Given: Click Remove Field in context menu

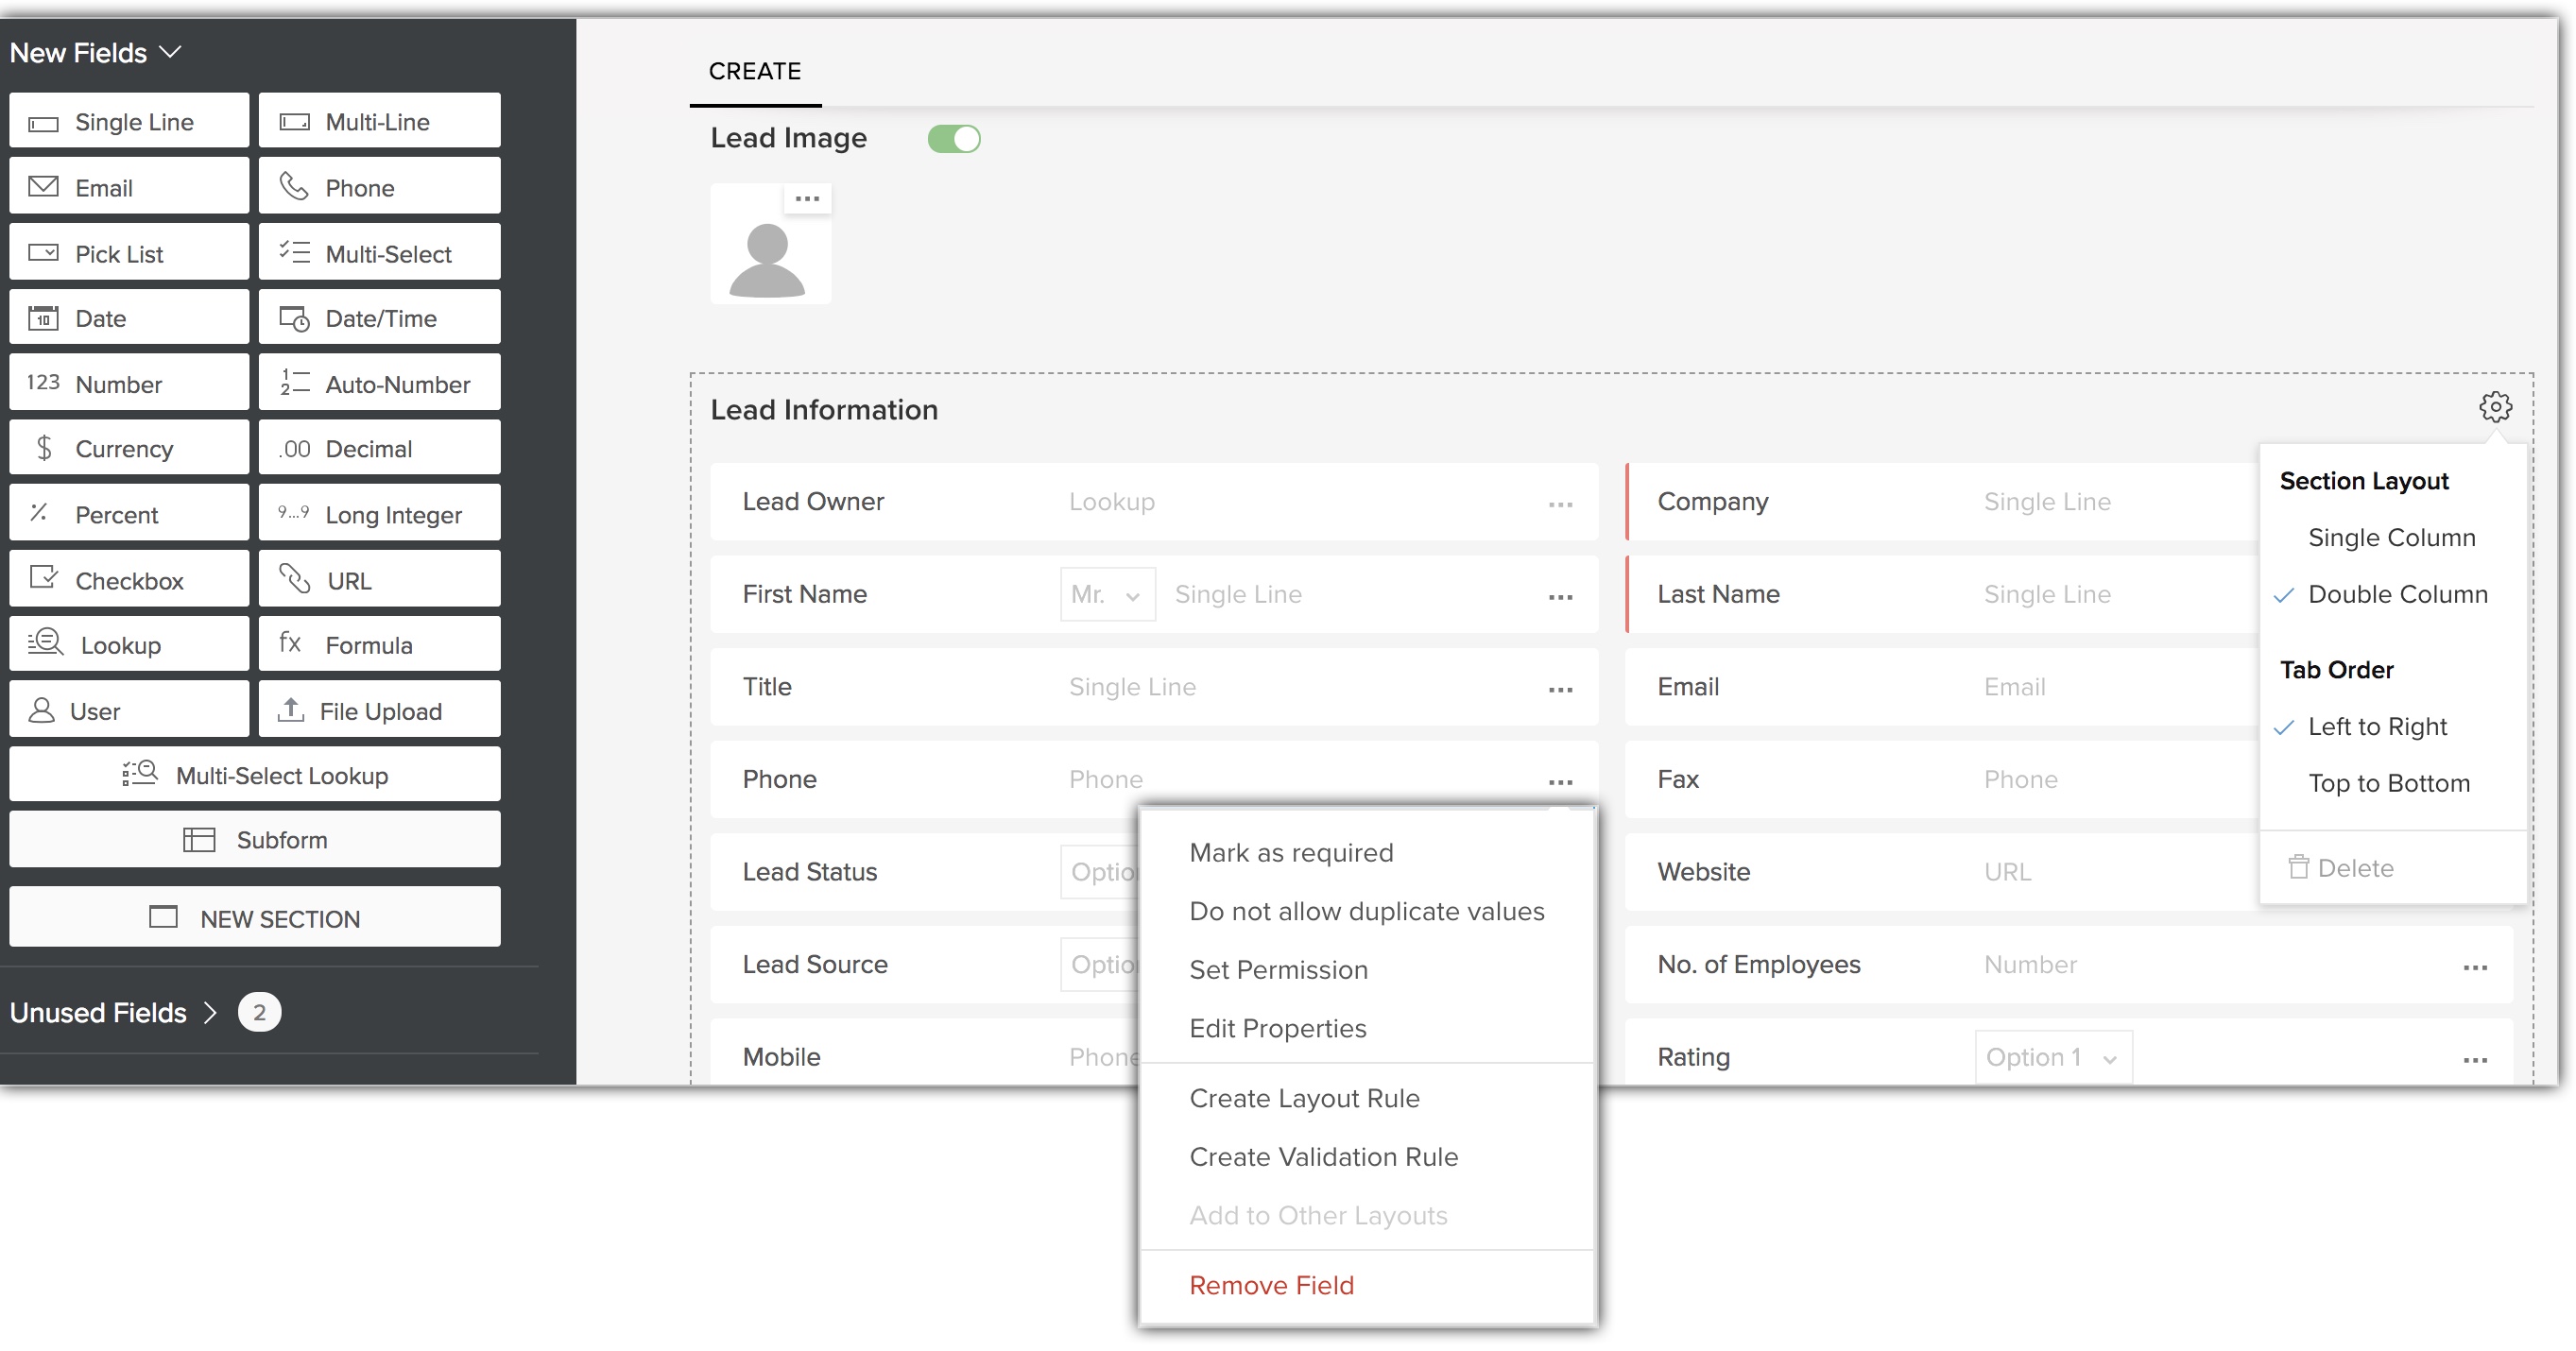Looking at the screenshot, I should [1271, 1285].
